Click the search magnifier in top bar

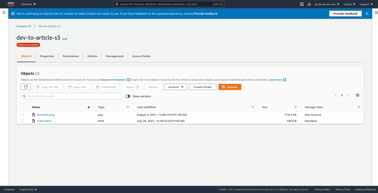[117, 4]
